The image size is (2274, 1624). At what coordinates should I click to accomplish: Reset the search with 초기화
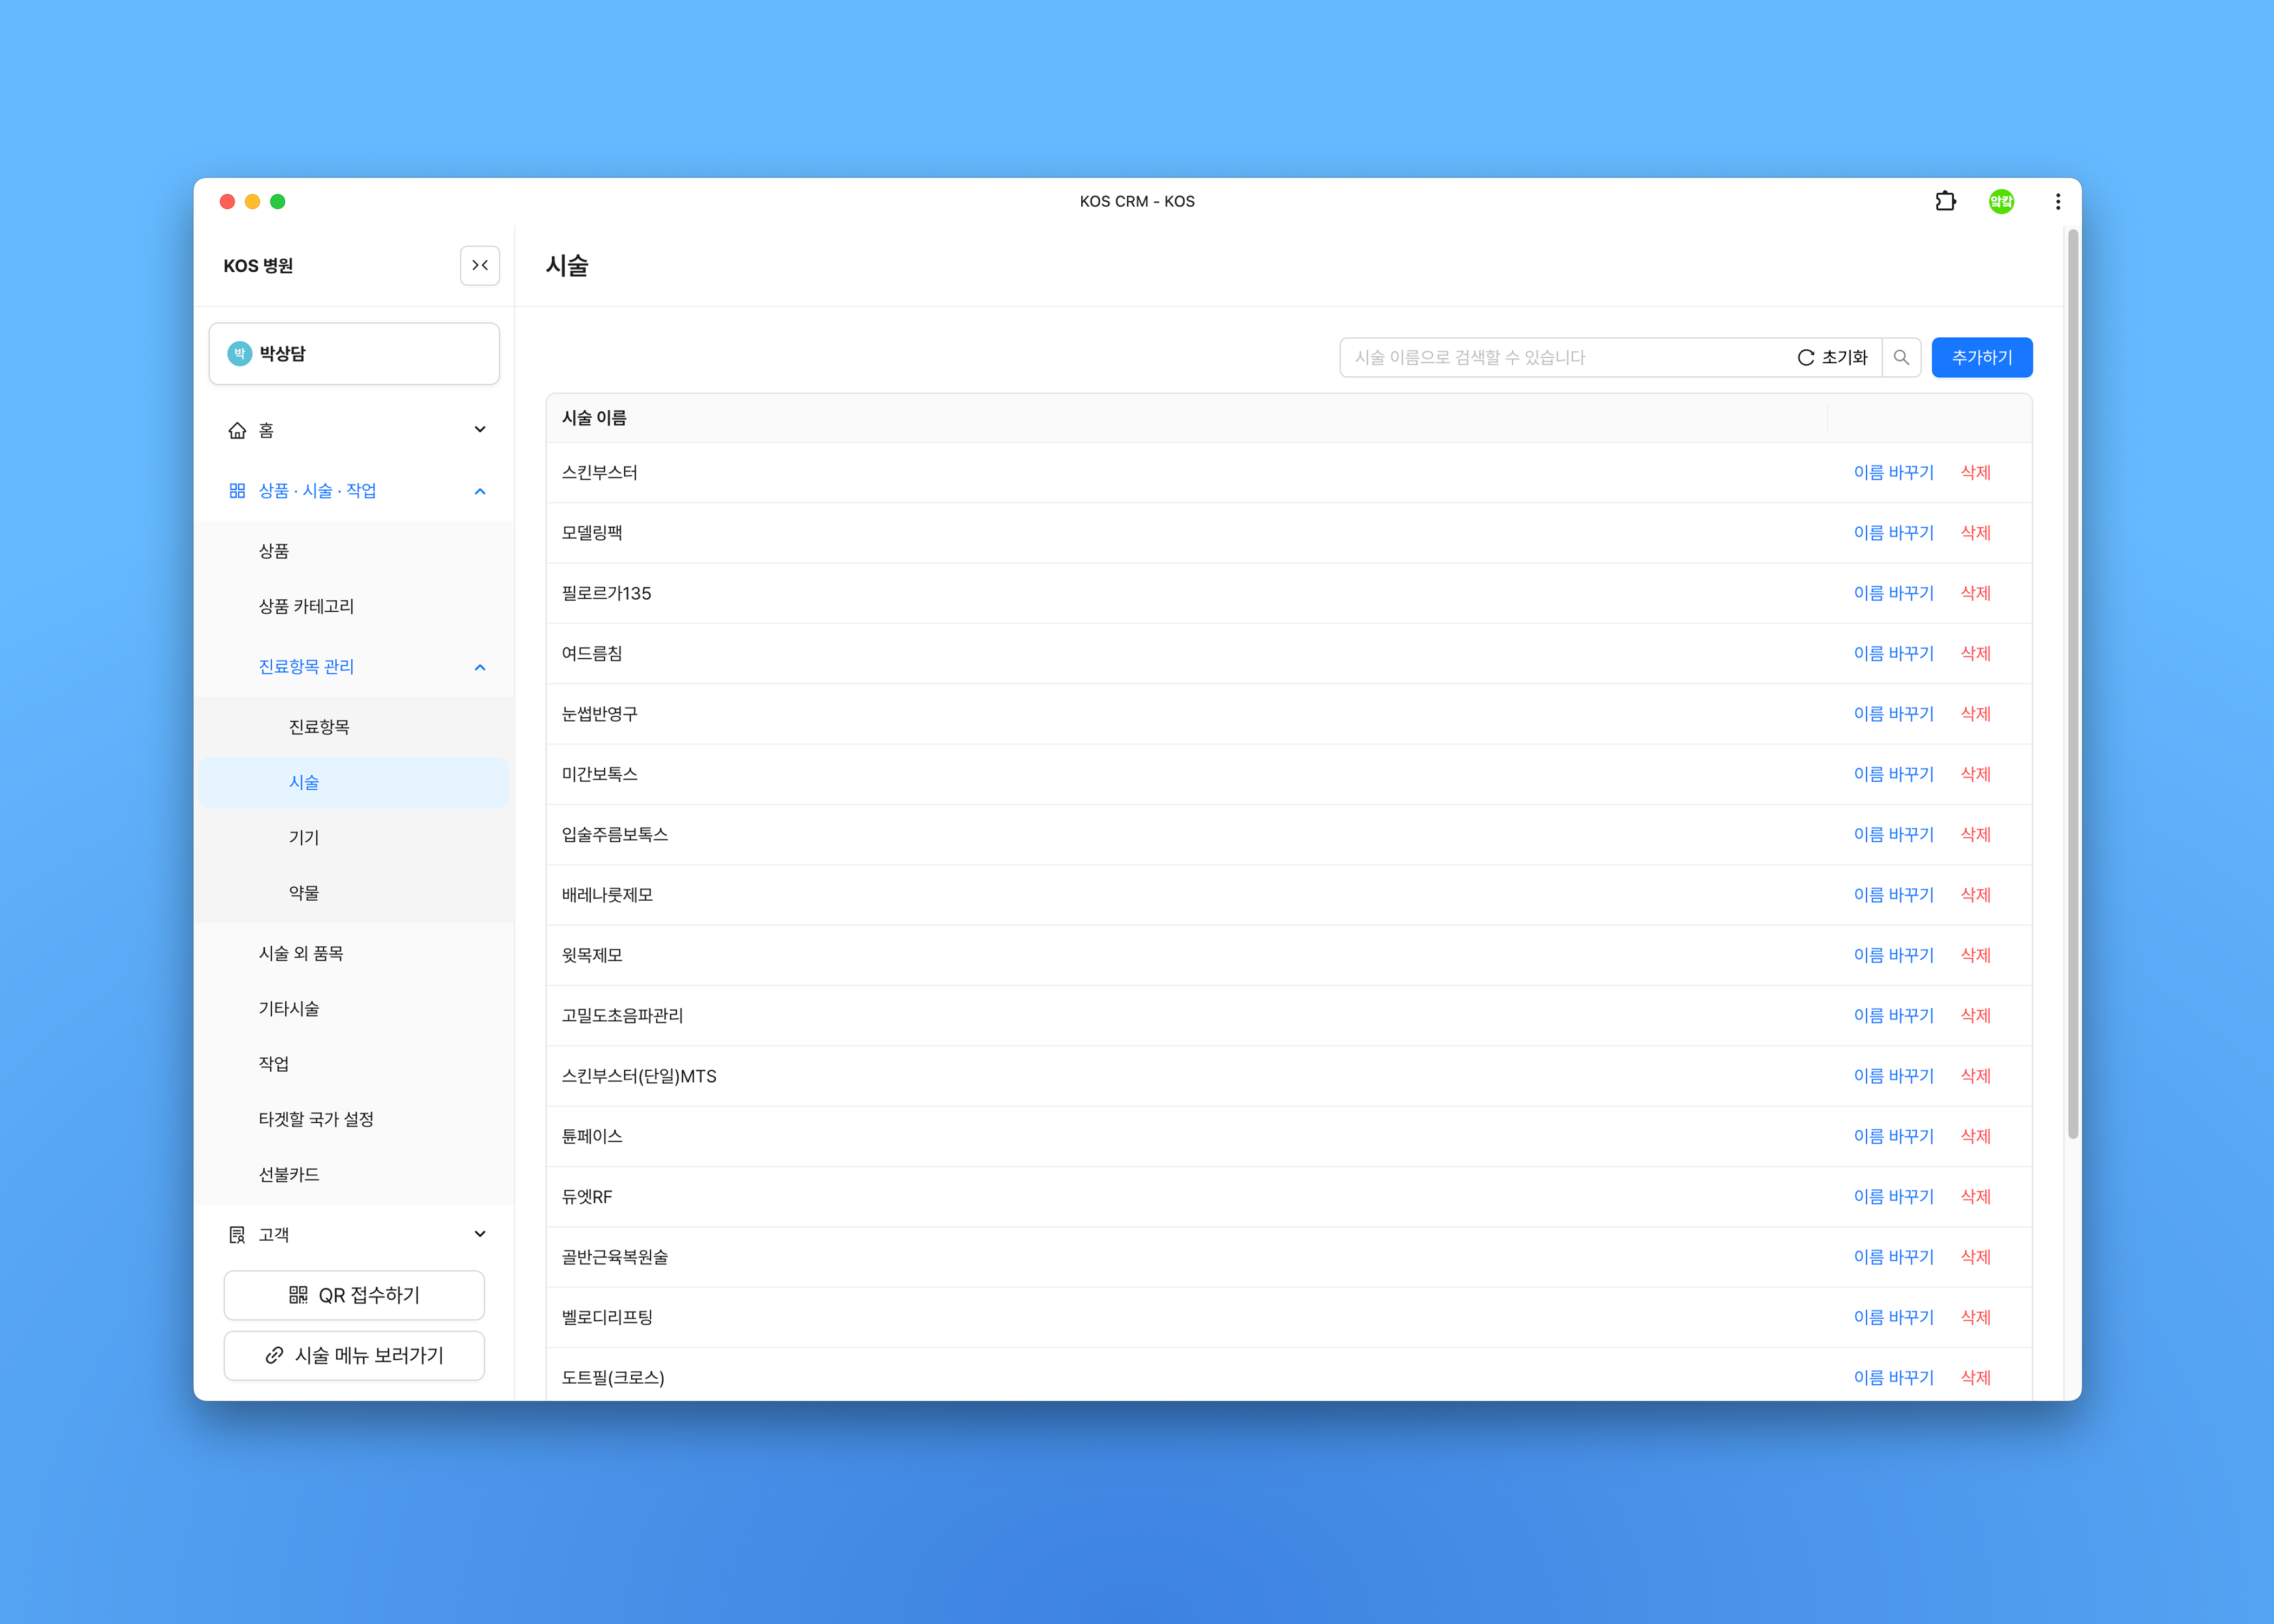pyautogui.click(x=1832, y=358)
